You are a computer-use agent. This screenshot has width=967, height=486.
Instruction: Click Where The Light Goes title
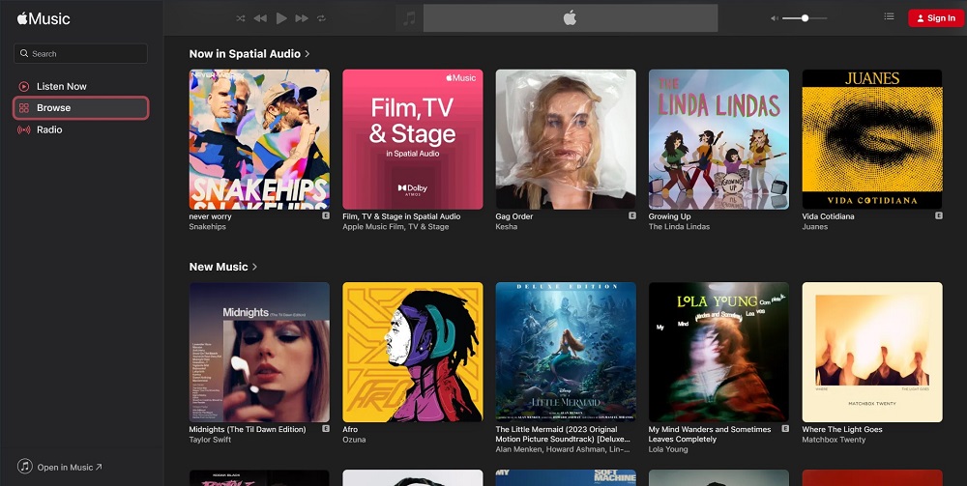tap(842, 429)
